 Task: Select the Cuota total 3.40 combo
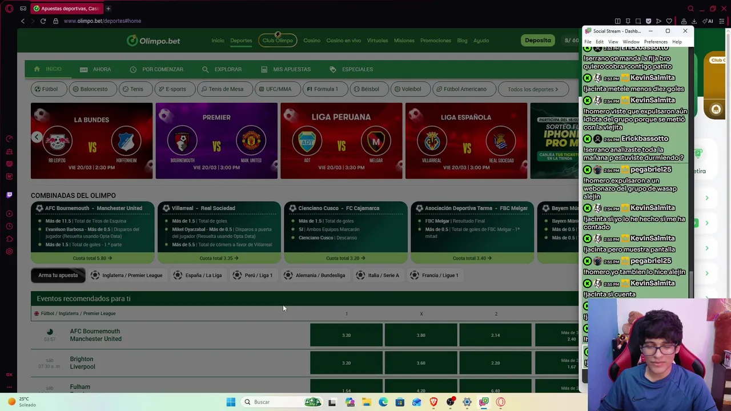[x=472, y=258]
